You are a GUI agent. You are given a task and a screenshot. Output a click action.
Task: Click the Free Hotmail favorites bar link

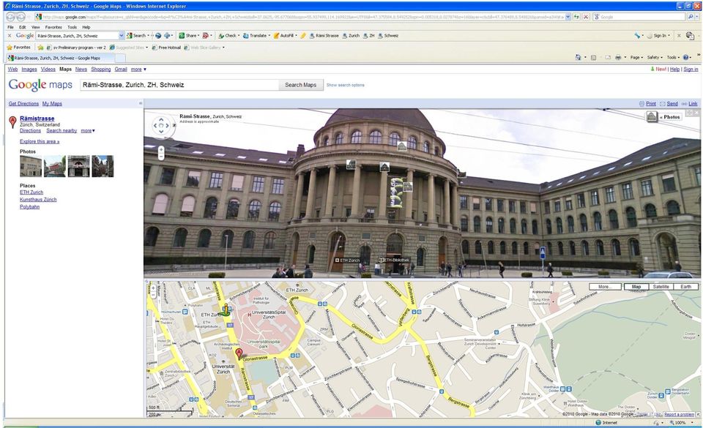(166, 47)
